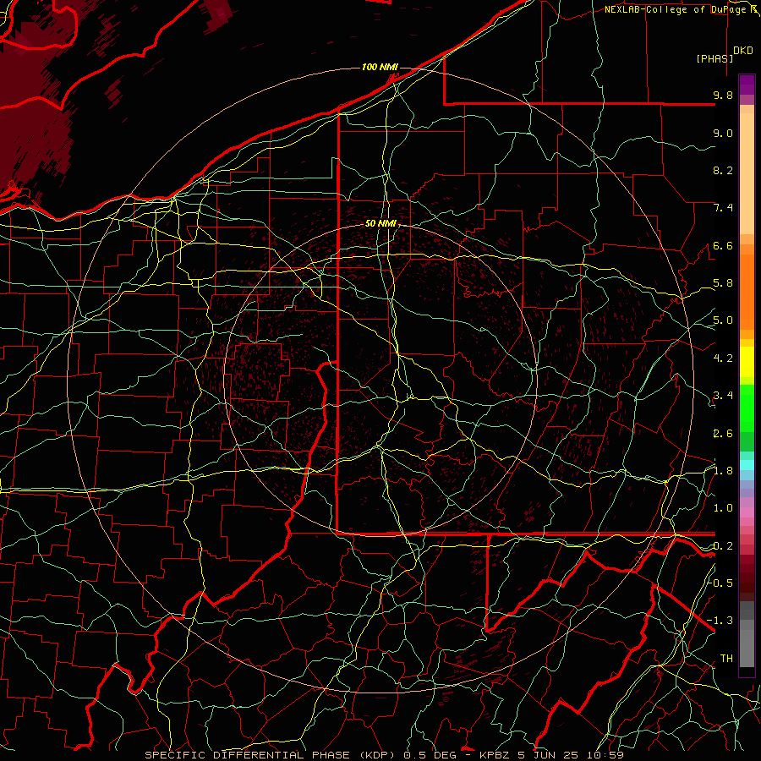Click the 2.6 scale value

[x=723, y=433]
